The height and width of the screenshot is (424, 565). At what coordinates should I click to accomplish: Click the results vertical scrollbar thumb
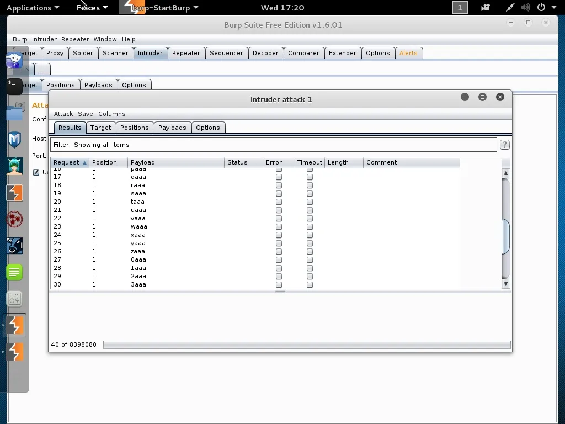(x=505, y=236)
